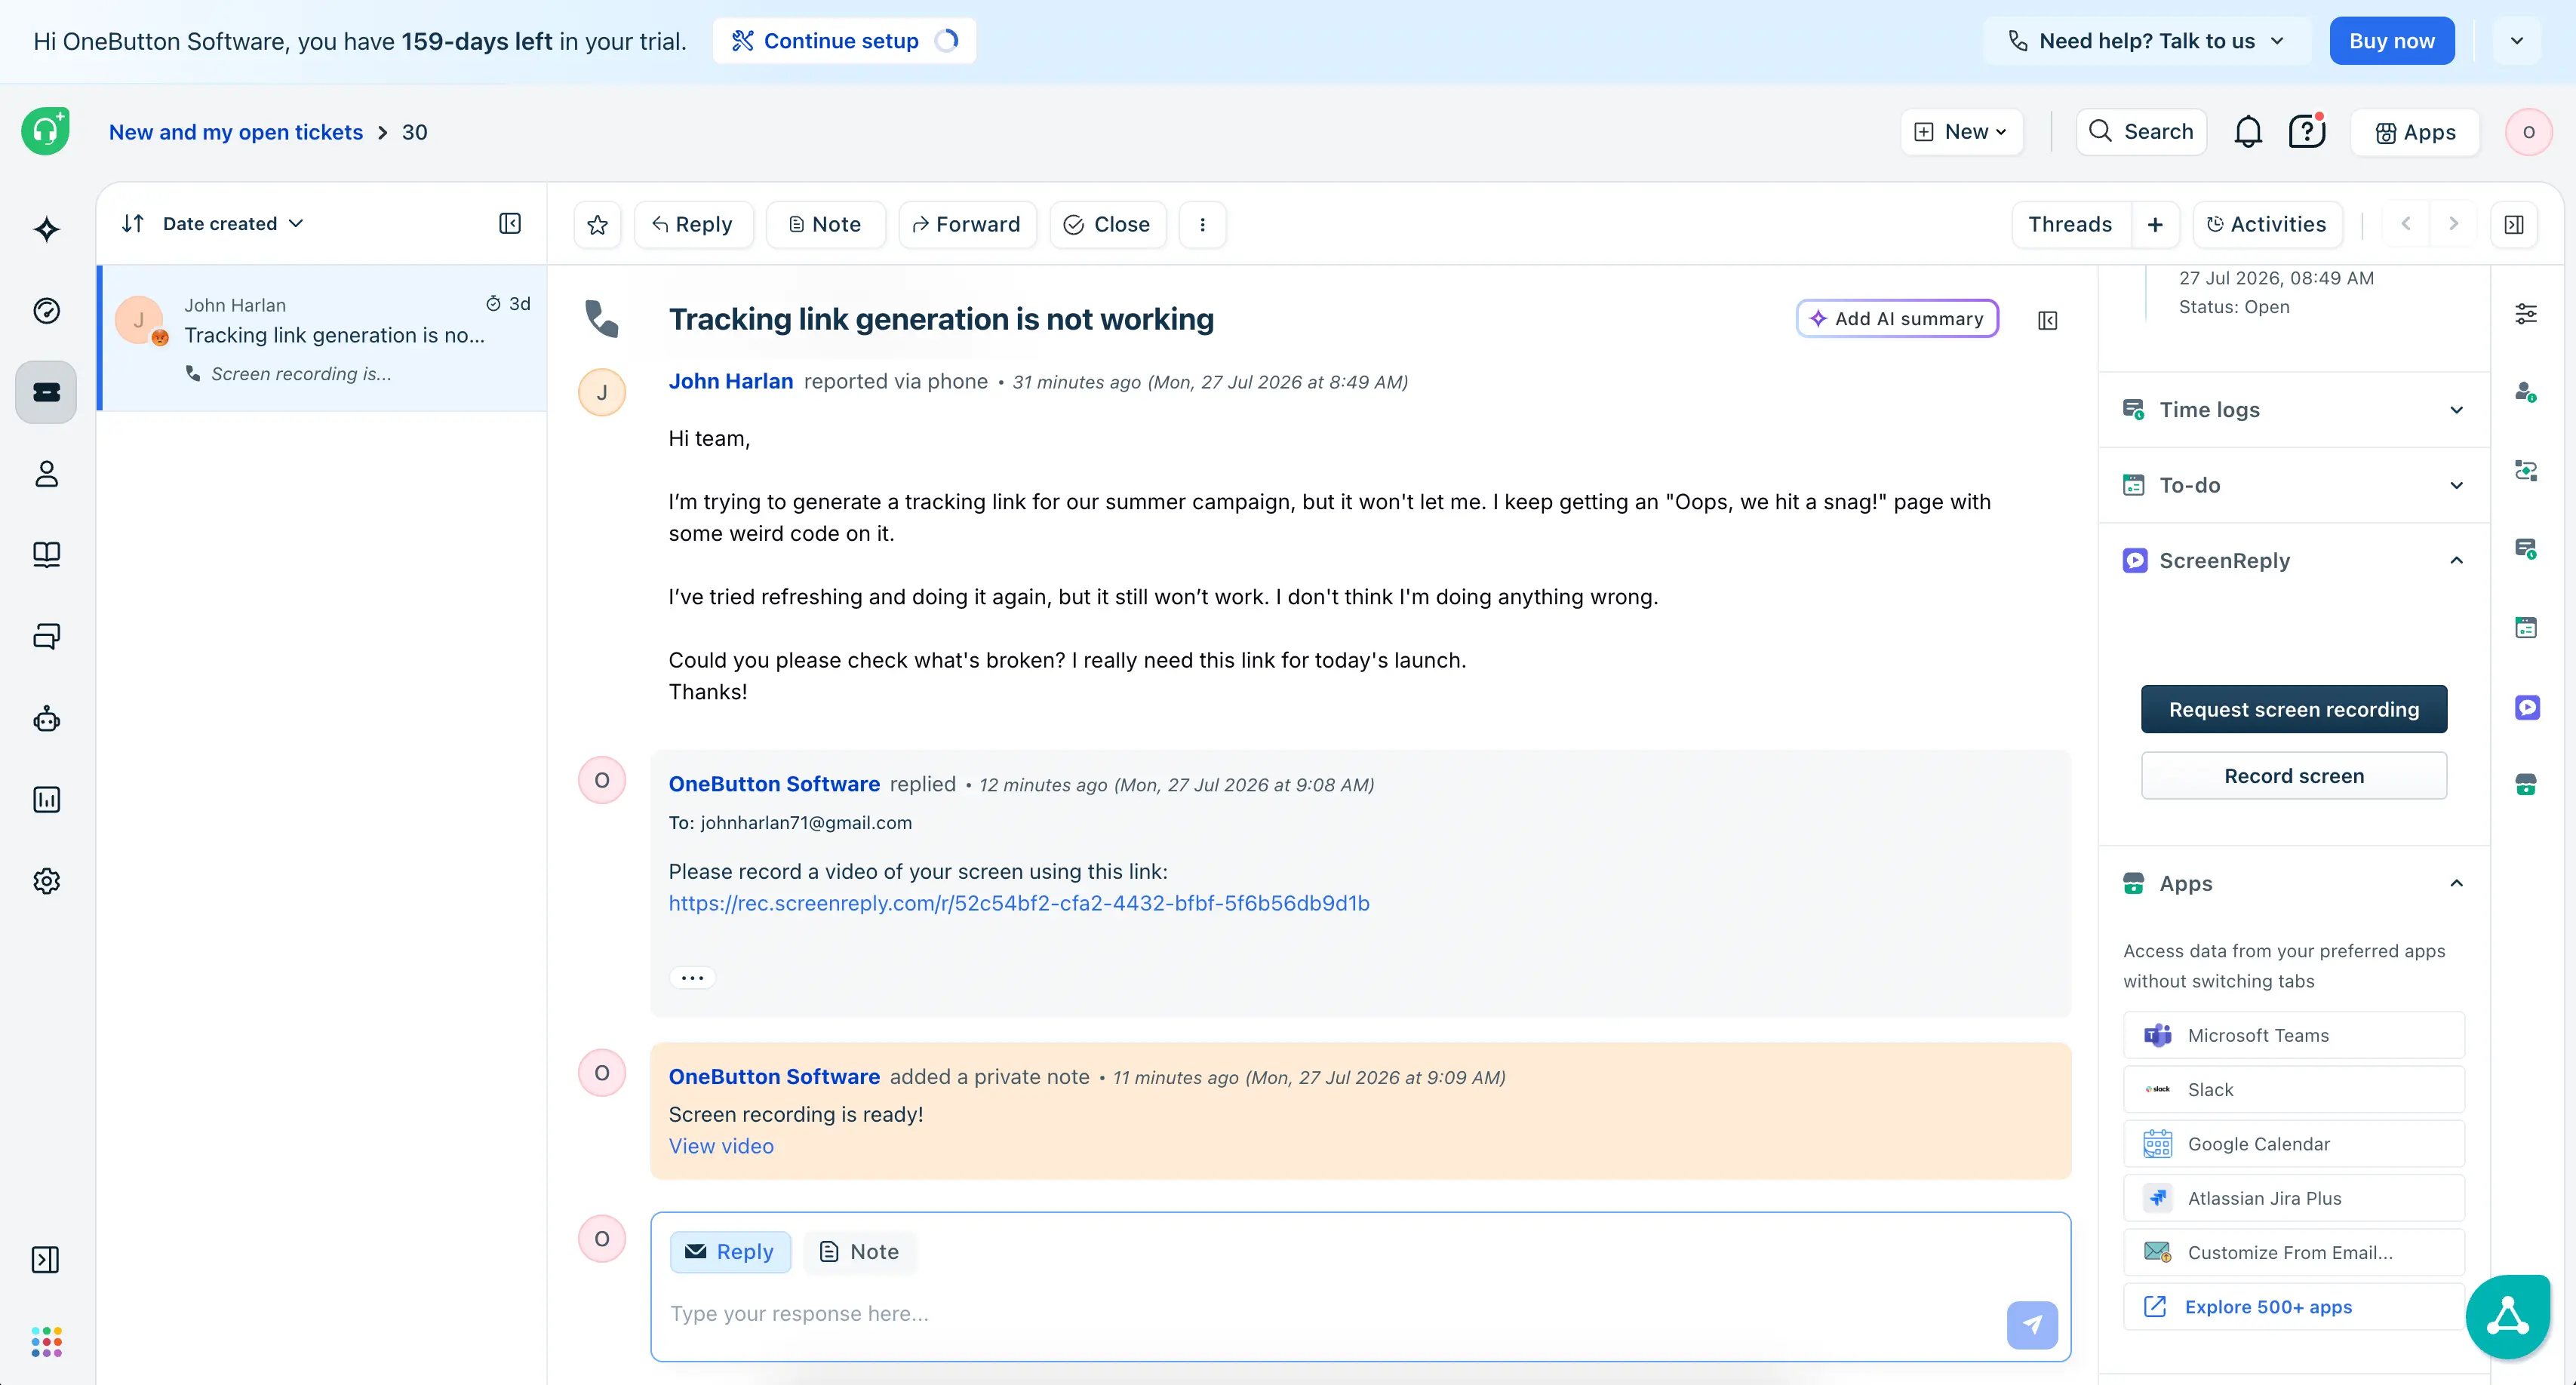Star this ticket with the star icon
The image size is (2576, 1385).
coord(598,224)
